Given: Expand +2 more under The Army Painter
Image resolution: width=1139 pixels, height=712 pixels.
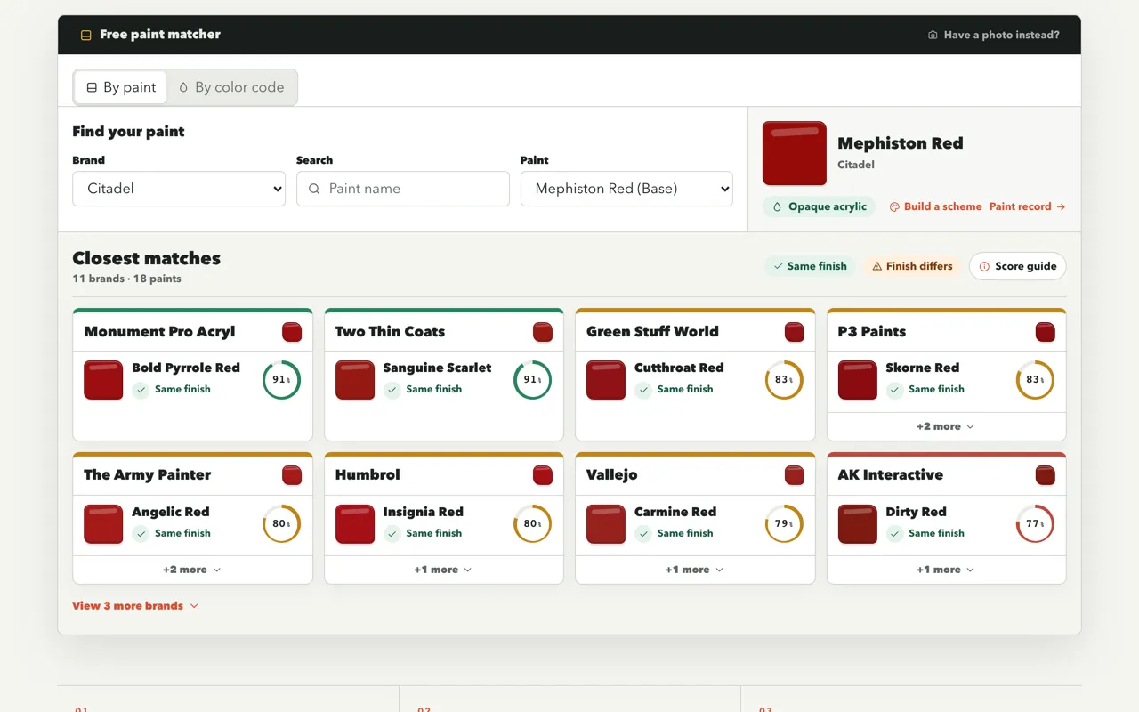Looking at the screenshot, I should tap(192, 570).
